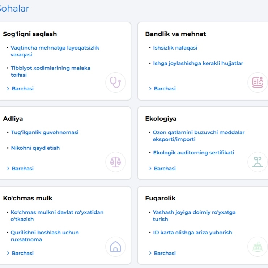Screen dimensions: 268x268
Task: Click the plant sprout icon in Ekologiya card
Action: tap(258, 162)
